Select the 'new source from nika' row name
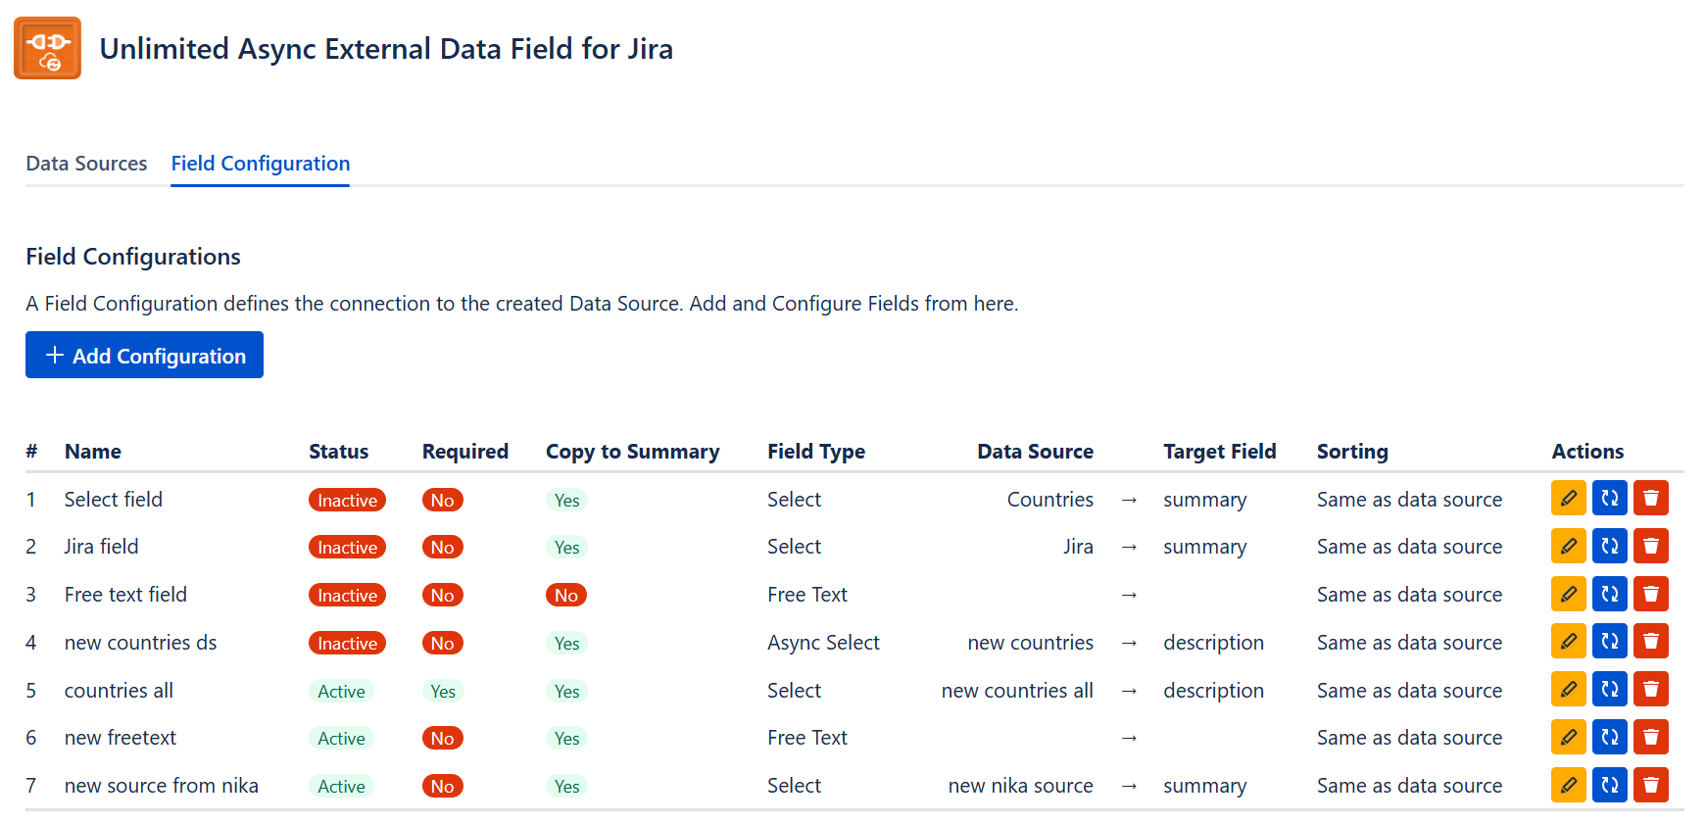 coord(162,786)
